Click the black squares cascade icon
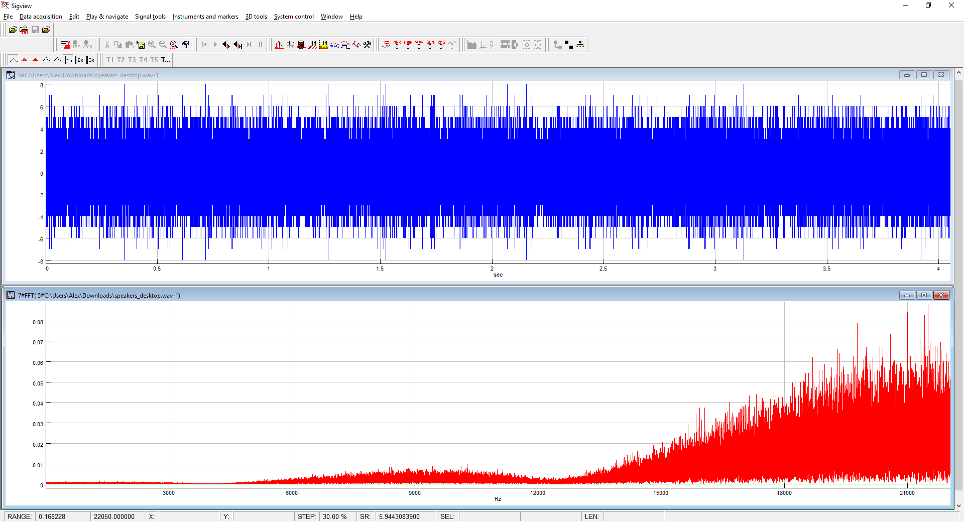 point(569,45)
